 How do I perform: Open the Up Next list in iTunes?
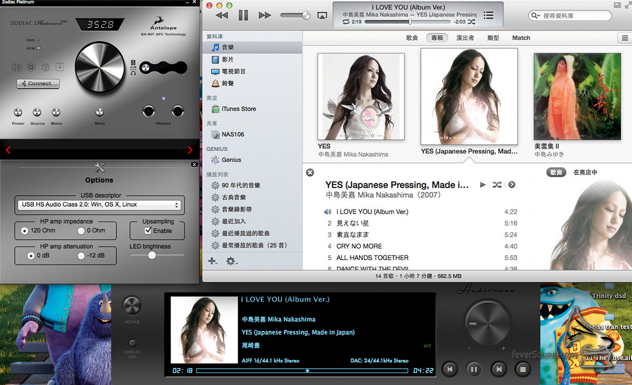[489, 16]
